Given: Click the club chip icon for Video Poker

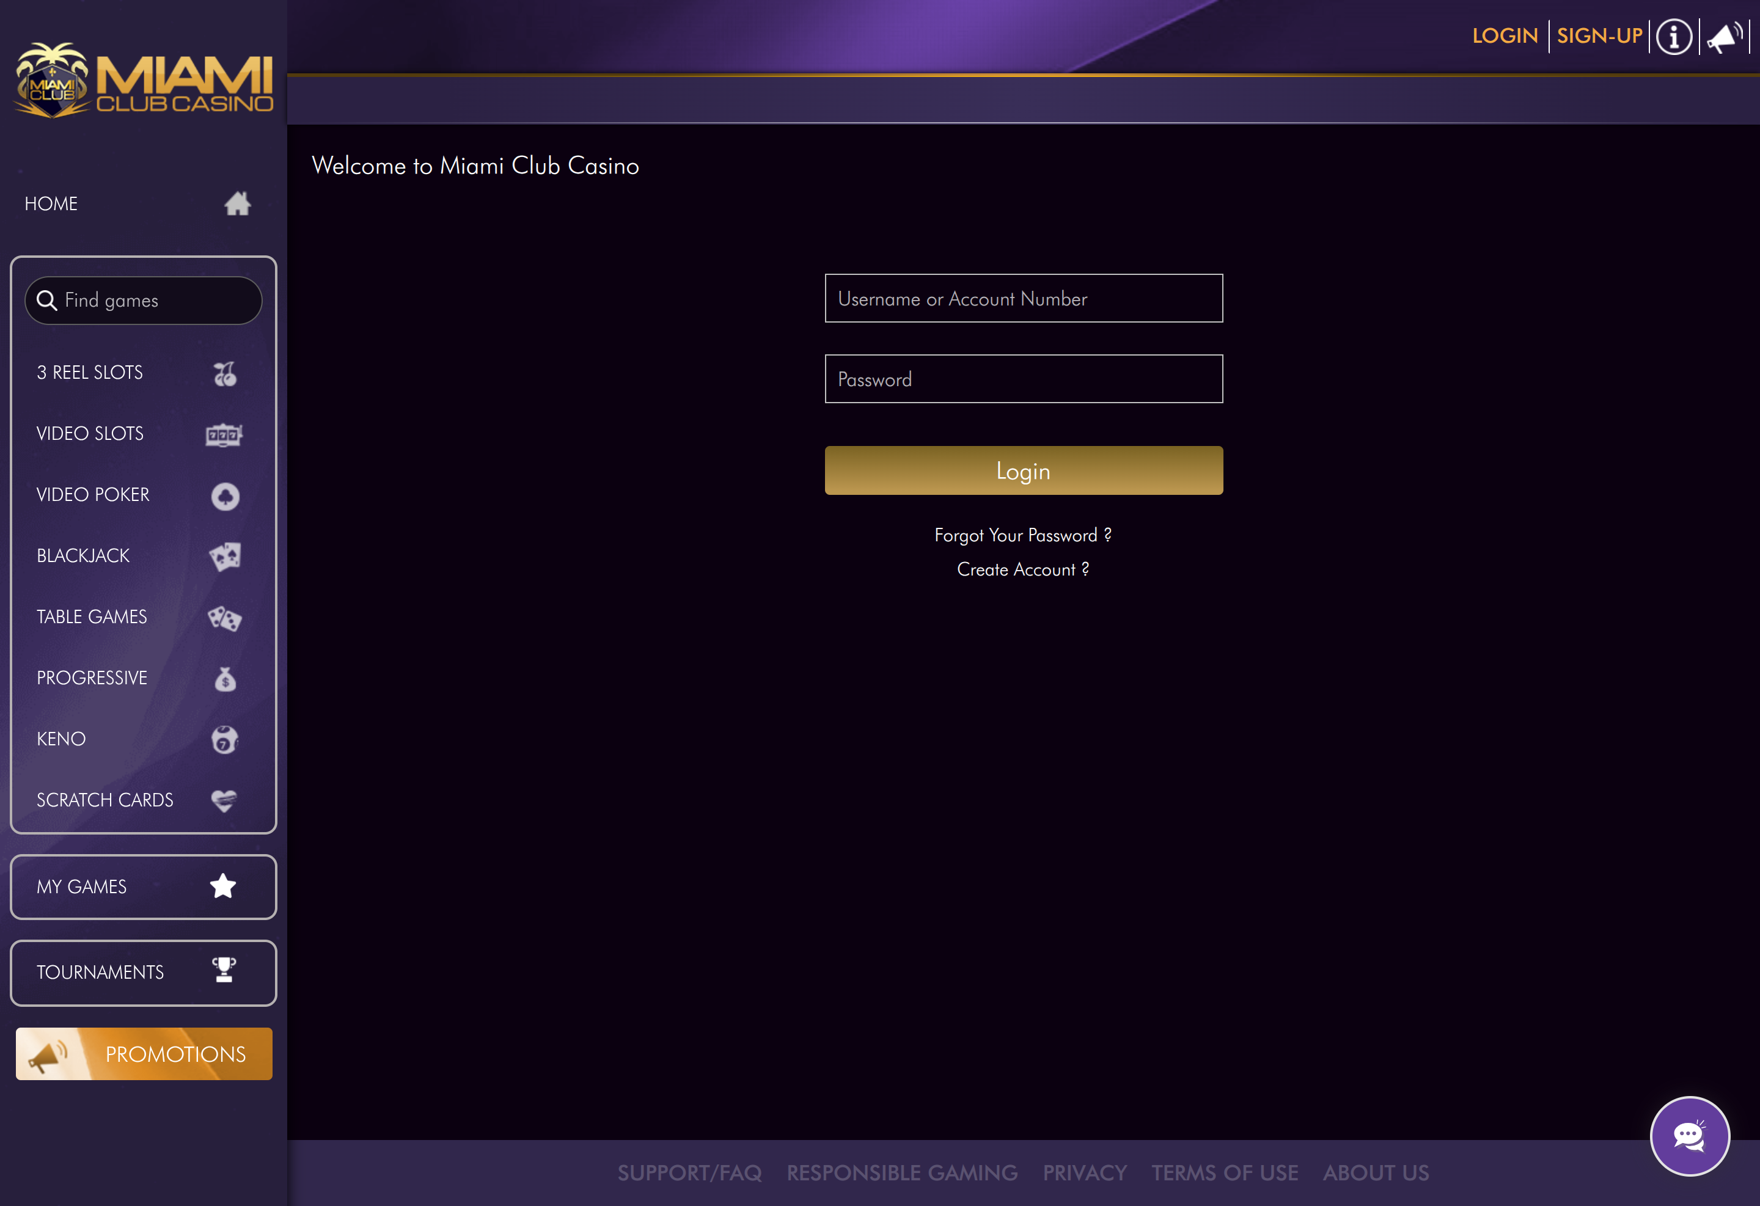Looking at the screenshot, I should 225,496.
